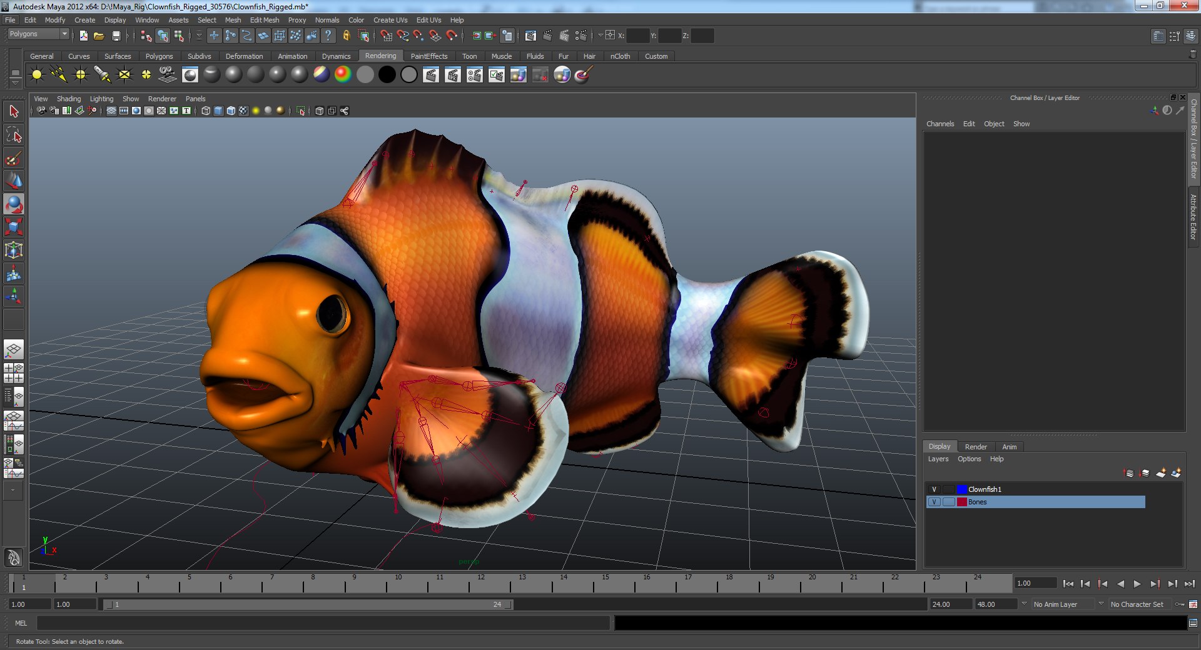Image resolution: width=1201 pixels, height=650 pixels.
Task: Toggle textured display checker icon
Action: point(243,111)
